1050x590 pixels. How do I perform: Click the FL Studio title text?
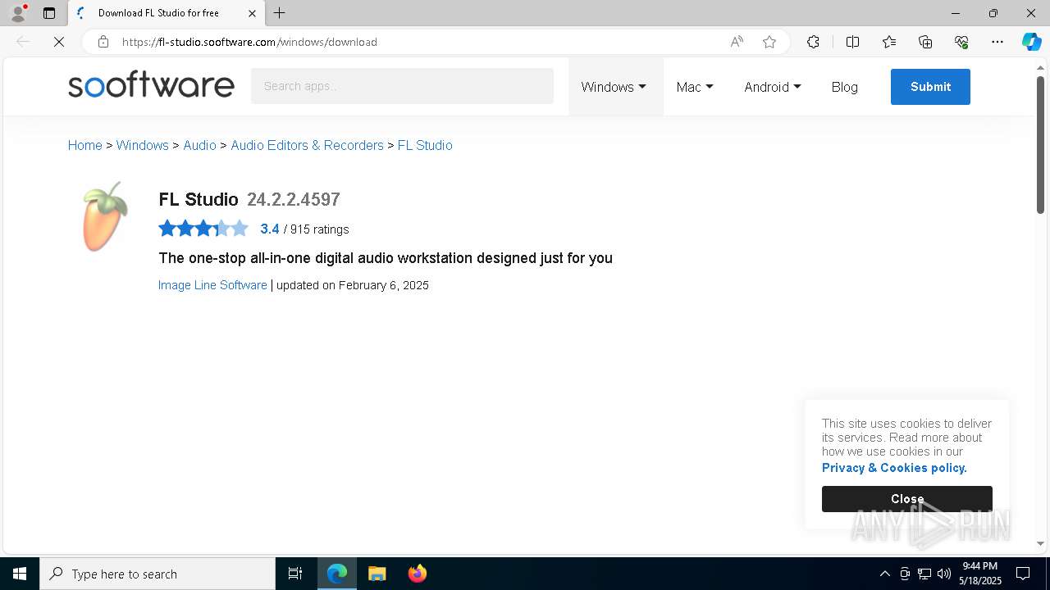coord(199,199)
